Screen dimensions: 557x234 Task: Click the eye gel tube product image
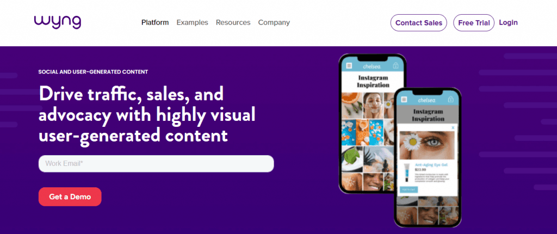(407, 173)
